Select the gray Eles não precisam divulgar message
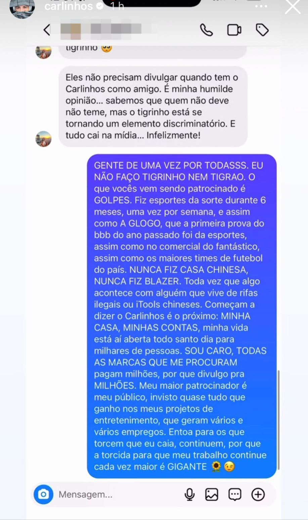Image resolution: width=308 pixels, height=520 pixels. point(153,106)
